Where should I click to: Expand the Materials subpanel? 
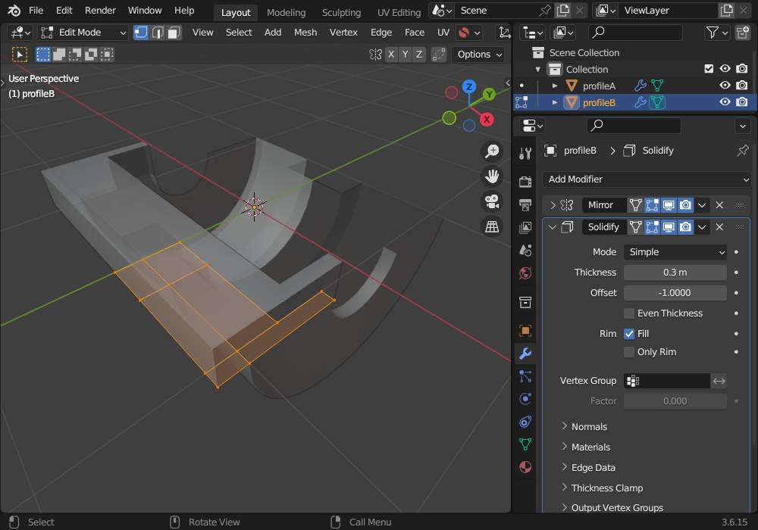pyautogui.click(x=564, y=447)
